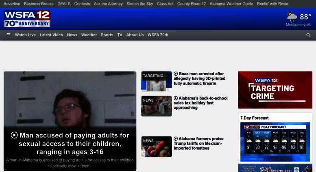Visit Ask the Attorney page
Screen dimensions: 316x172
[x=108, y=4]
